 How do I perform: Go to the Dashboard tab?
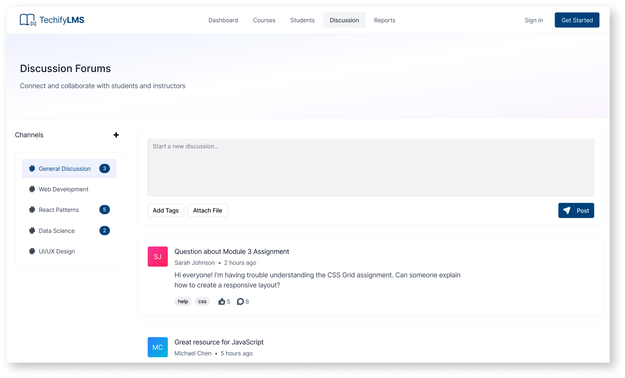[223, 20]
